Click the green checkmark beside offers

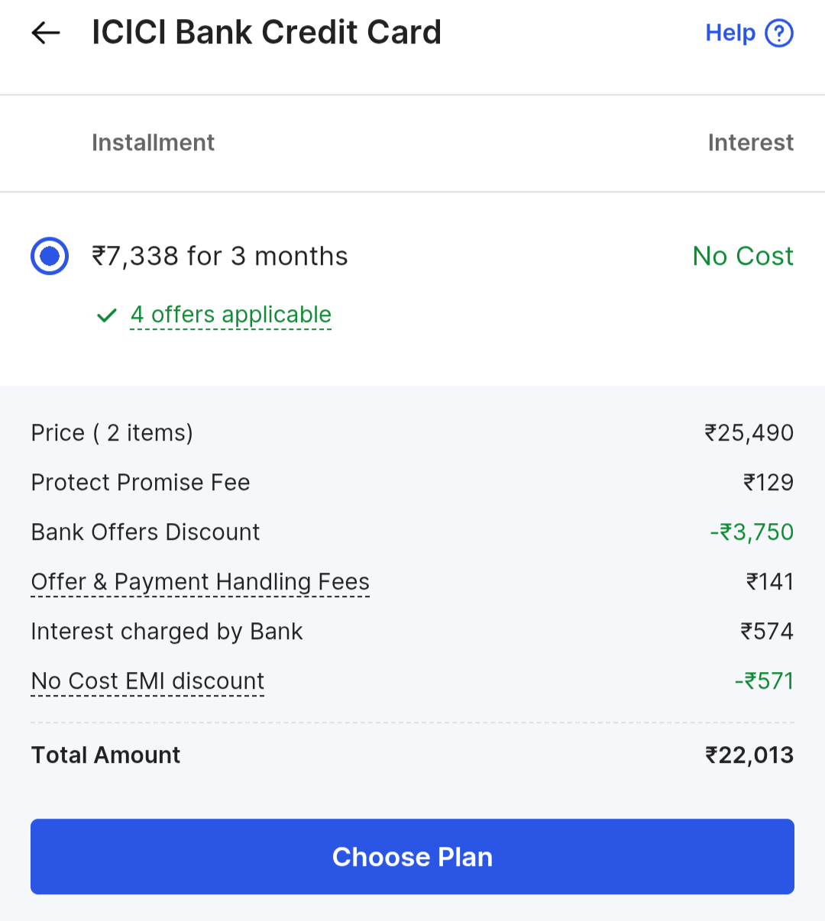(x=107, y=315)
